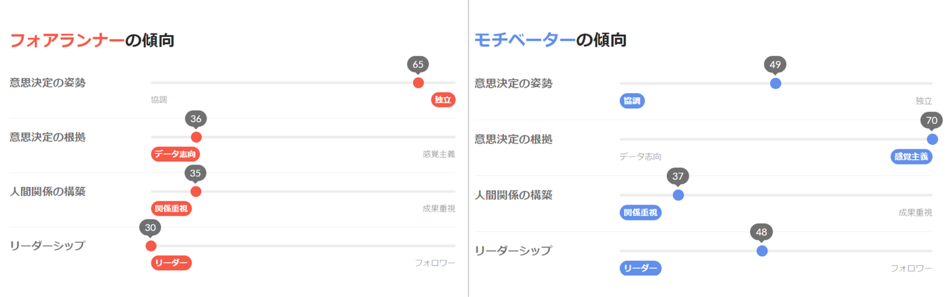Click the blue slider handle at 48
The image size is (950, 297).
(x=762, y=251)
